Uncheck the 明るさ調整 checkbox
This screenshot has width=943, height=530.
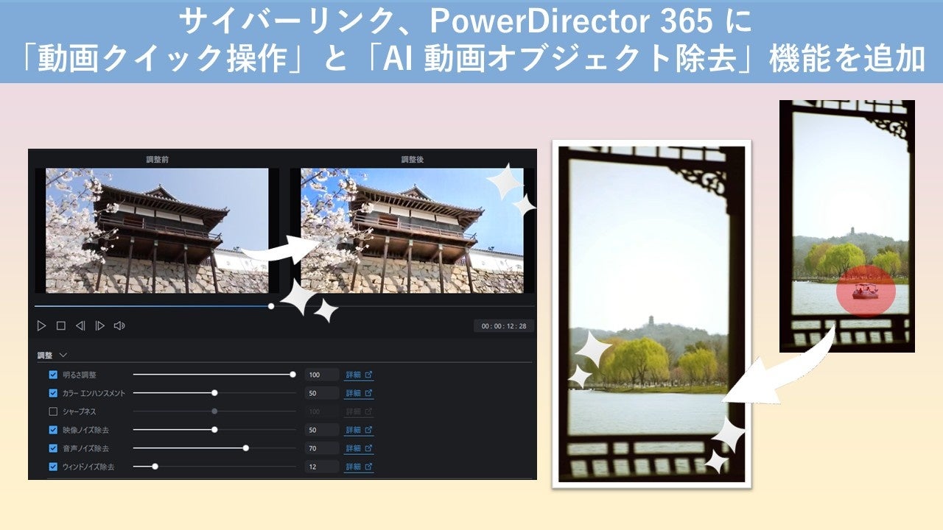coord(53,375)
